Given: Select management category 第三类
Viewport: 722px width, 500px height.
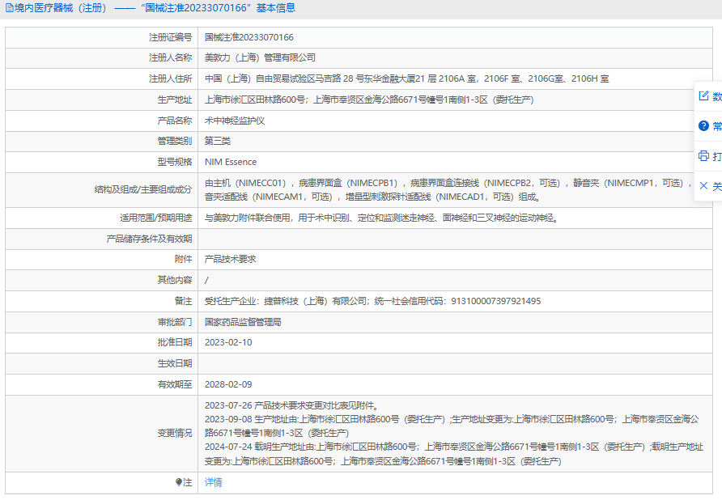Looking at the screenshot, I should pyautogui.click(x=218, y=141).
